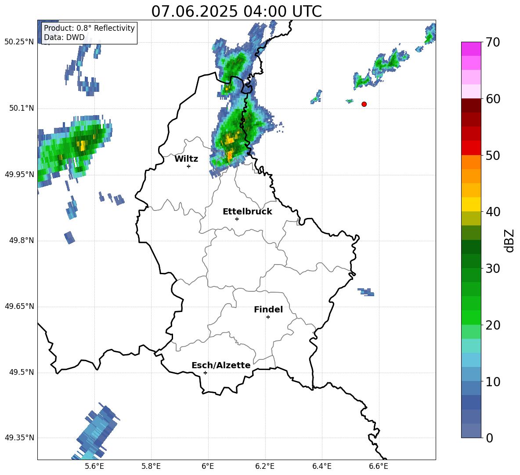The width and height of the screenshot is (520, 475).
Task: Click the Wiltz station cross marker
Action: tap(189, 166)
